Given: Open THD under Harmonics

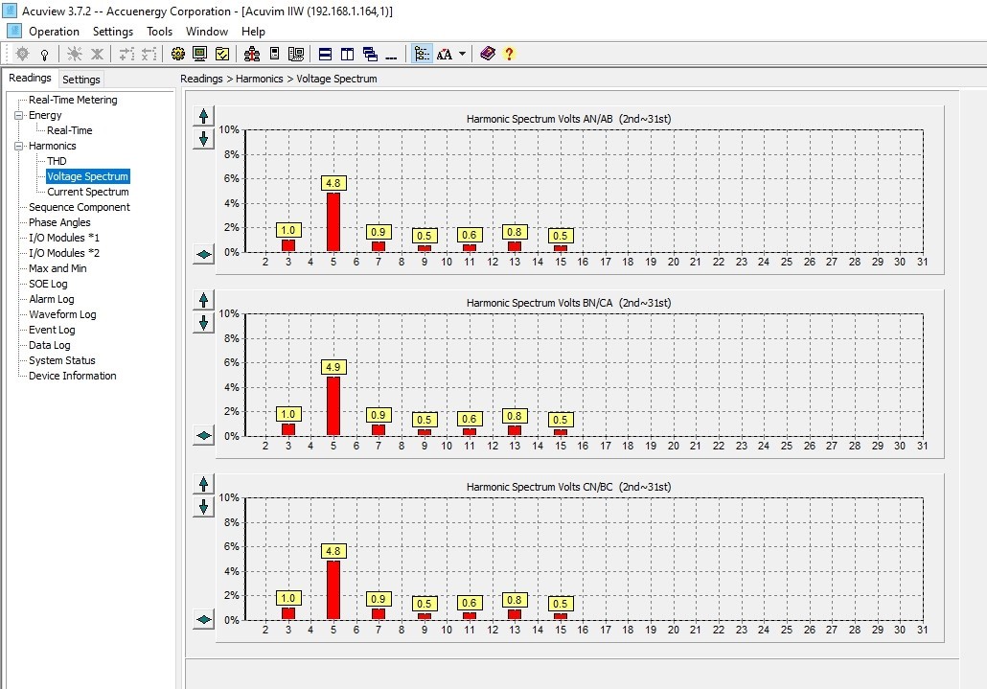Looking at the screenshot, I should [x=57, y=161].
